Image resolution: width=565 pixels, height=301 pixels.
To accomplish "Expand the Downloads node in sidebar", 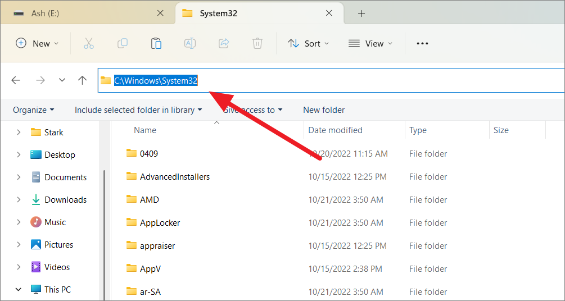I will point(19,199).
